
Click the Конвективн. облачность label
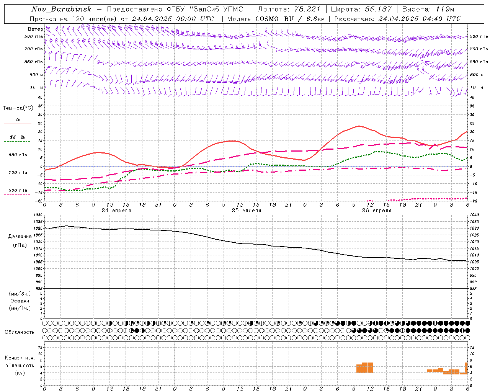[20, 362]
